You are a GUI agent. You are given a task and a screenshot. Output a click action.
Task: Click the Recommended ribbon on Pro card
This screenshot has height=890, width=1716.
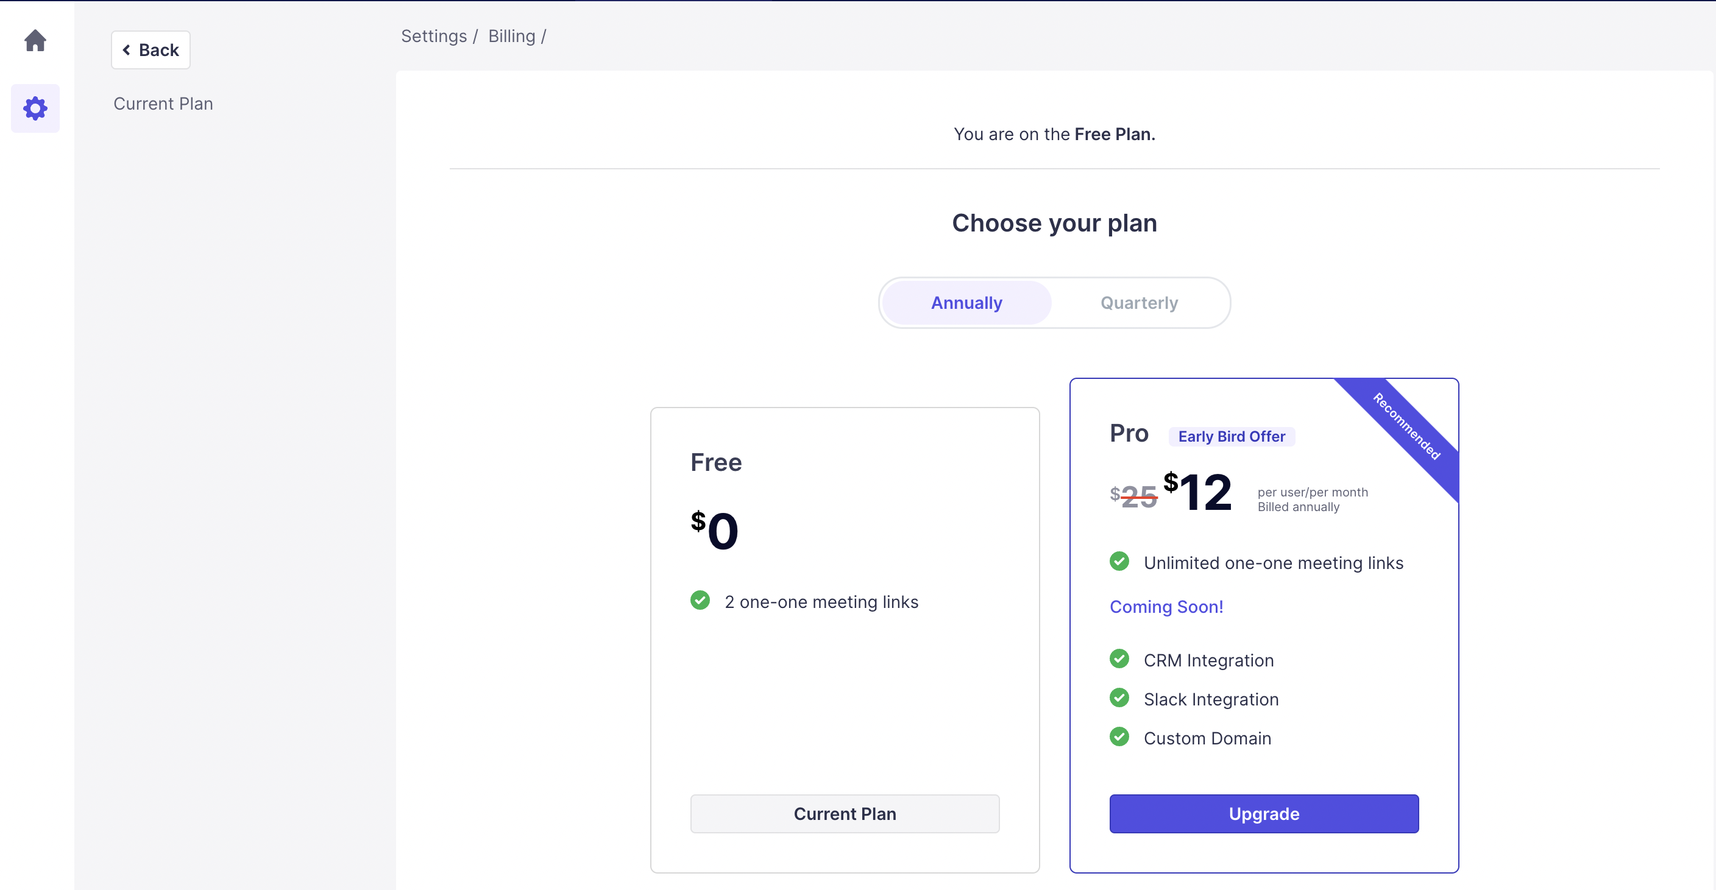click(x=1407, y=426)
